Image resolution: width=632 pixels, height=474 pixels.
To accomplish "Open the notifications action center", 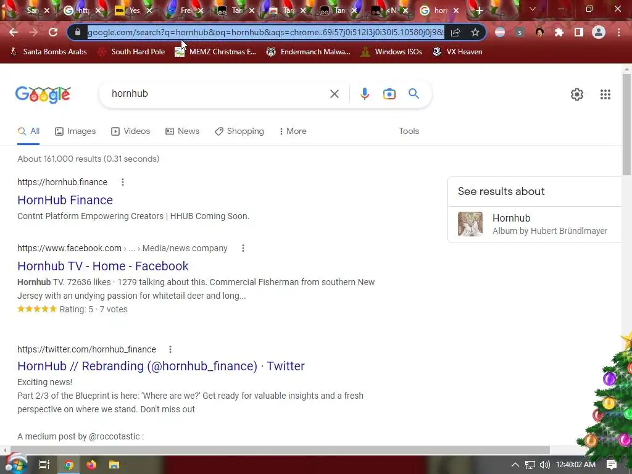I will 612,465.
